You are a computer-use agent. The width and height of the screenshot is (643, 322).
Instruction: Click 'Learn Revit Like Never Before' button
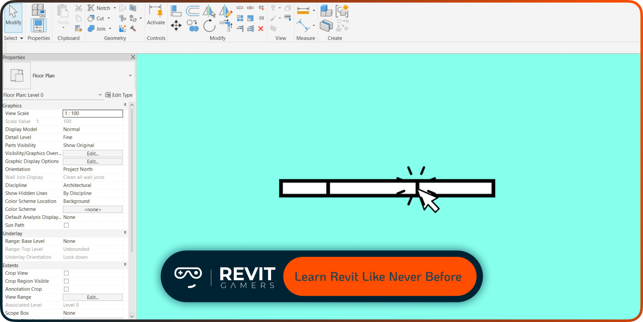pos(380,276)
